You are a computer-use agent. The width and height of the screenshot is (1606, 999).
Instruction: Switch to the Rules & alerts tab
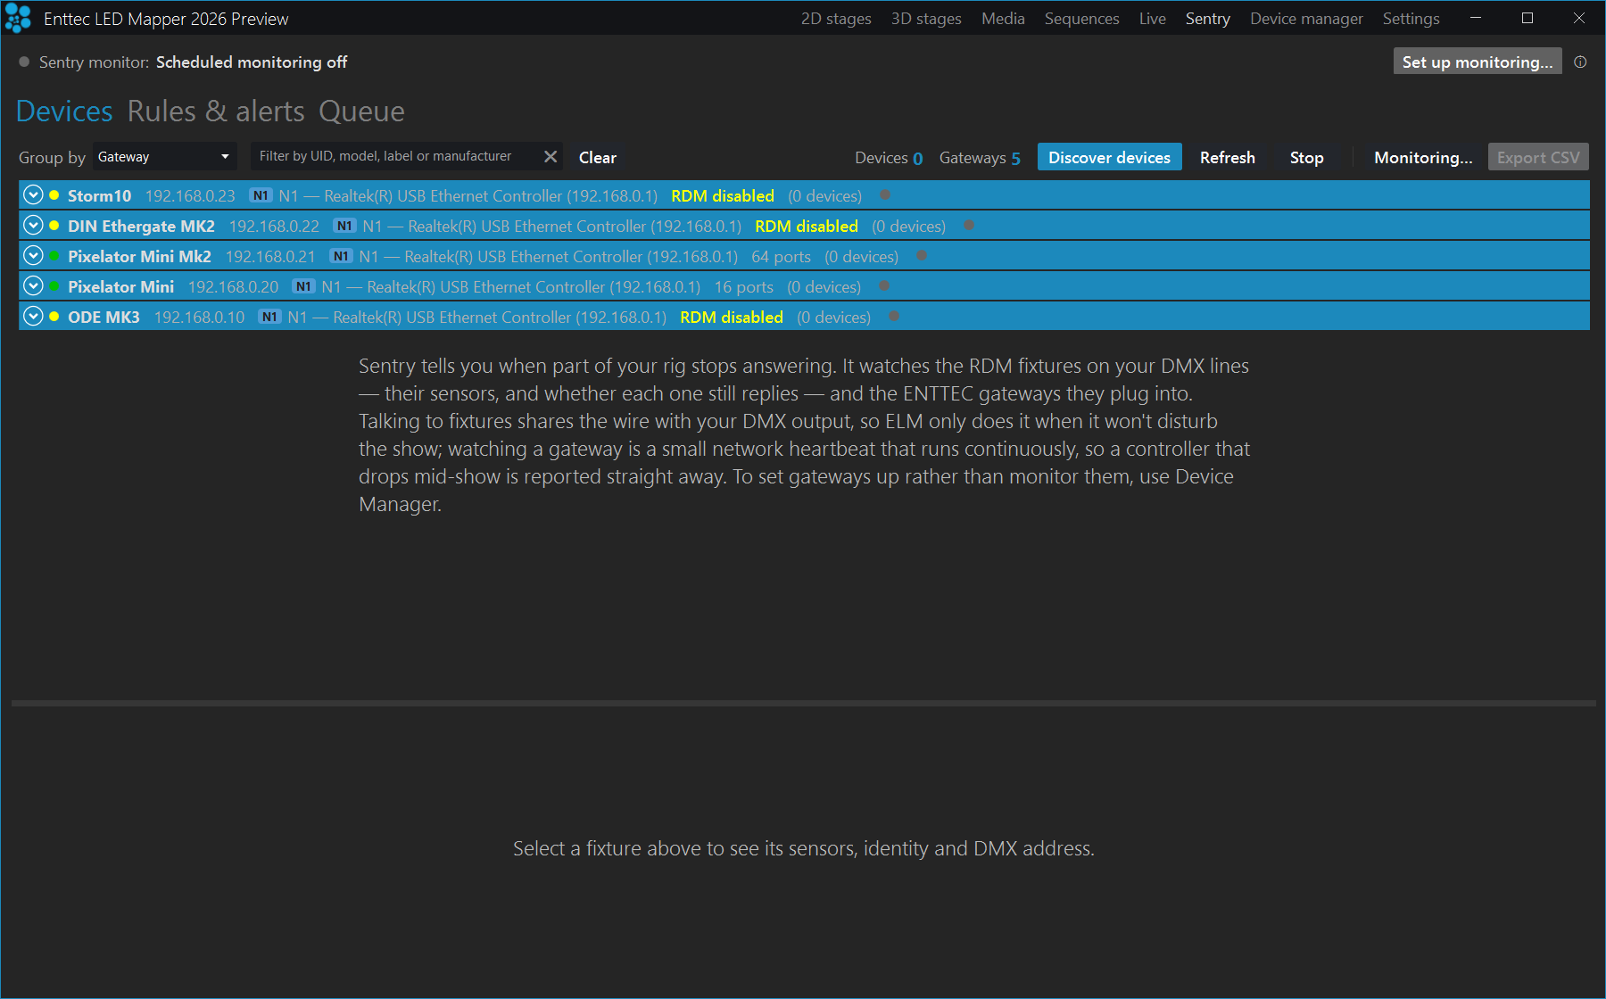tap(216, 111)
